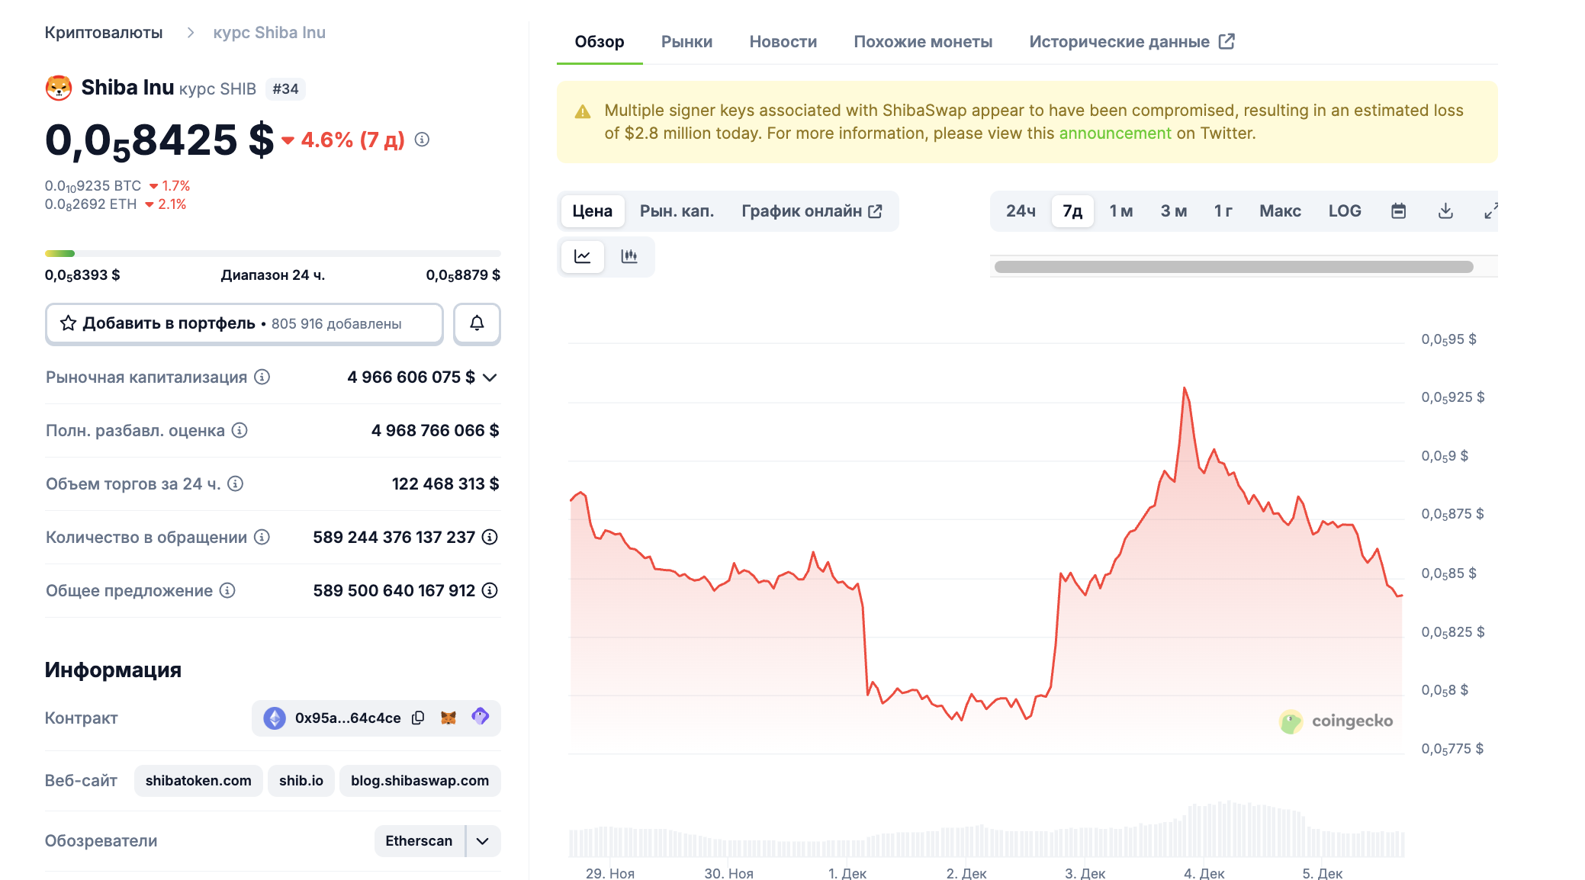1585x880 pixels.
Task: Expand chart to fullscreen
Action: click(1490, 211)
